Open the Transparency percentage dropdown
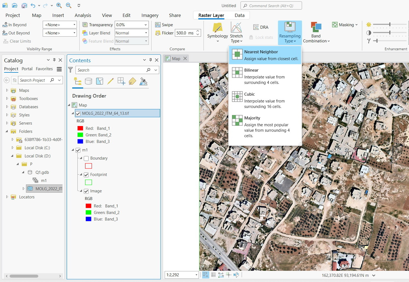This screenshot has width=409, height=282. coord(146,25)
